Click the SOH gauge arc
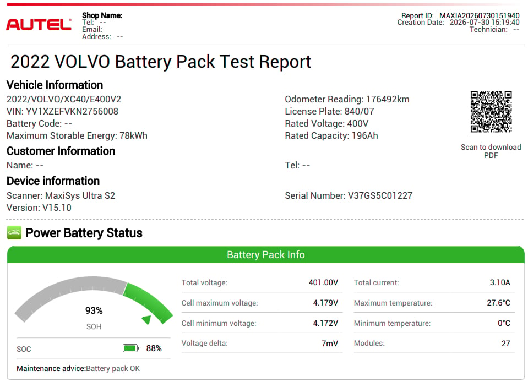The width and height of the screenshot is (528, 387). pyautogui.click(x=94, y=300)
